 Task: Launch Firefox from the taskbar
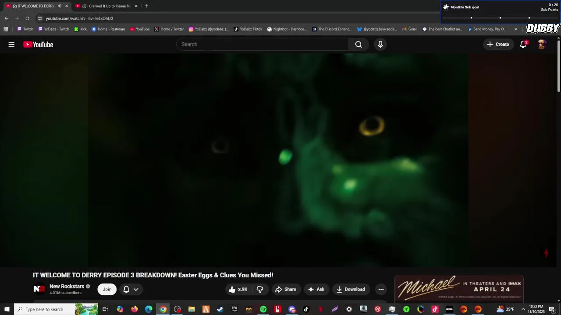click(x=134, y=309)
